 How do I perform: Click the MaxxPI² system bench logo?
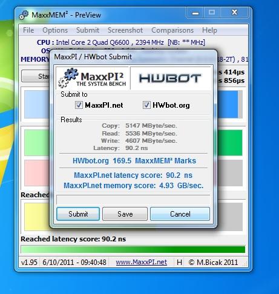(x=93, y=78)
